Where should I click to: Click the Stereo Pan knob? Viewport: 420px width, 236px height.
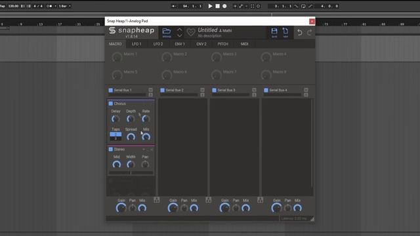point(145,165)
